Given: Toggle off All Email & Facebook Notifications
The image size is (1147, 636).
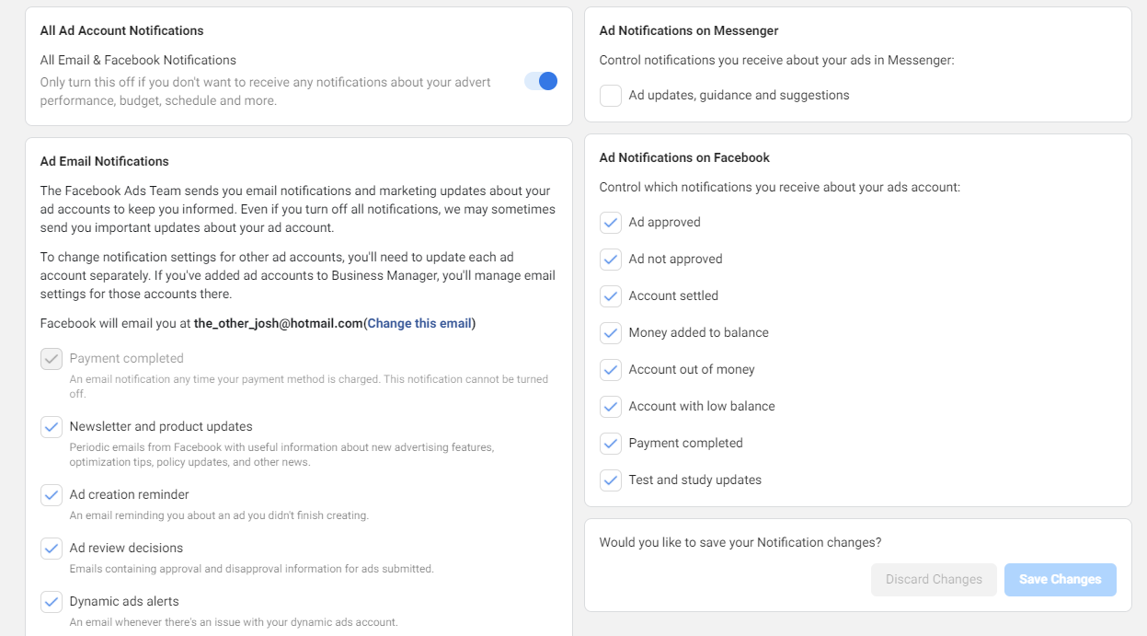Looking at the screenshot, I should (x=542, y=81).
